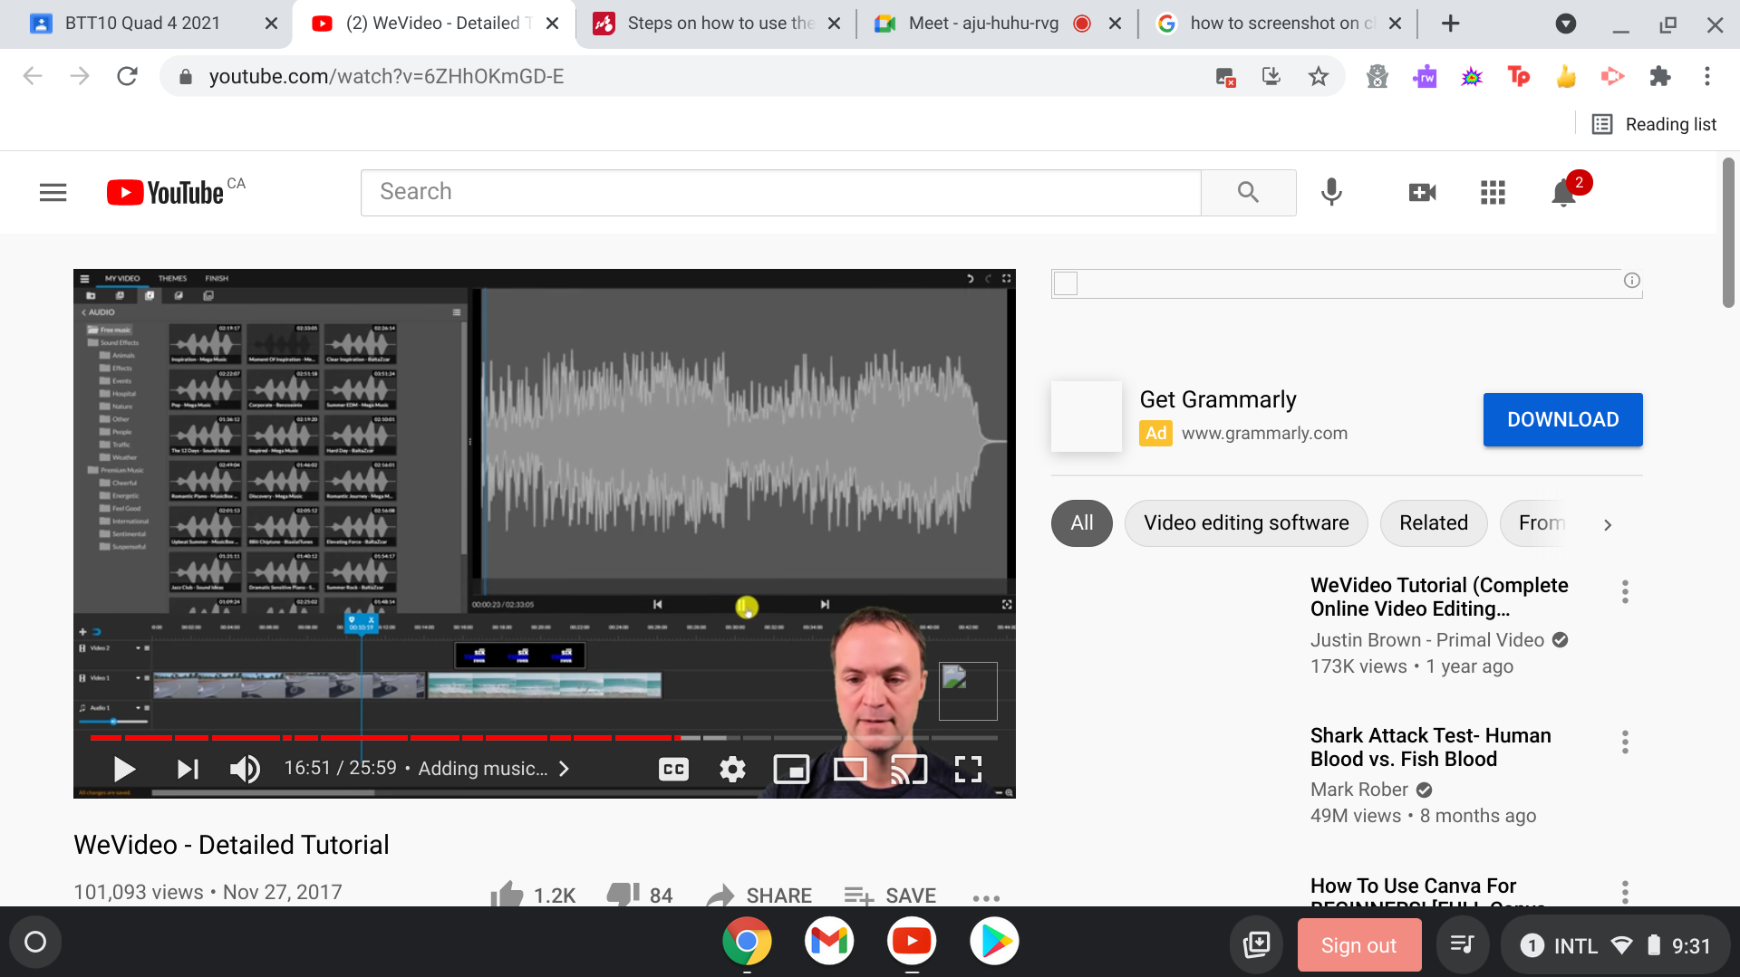The image size is (1740, 977).
Task: Skip to the next video
Action: point(188,769)
